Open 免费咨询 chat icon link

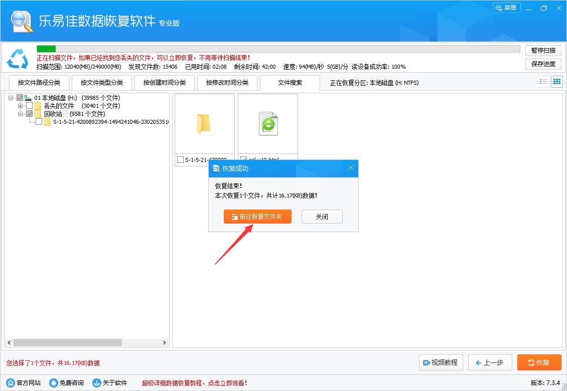[54, 382]
